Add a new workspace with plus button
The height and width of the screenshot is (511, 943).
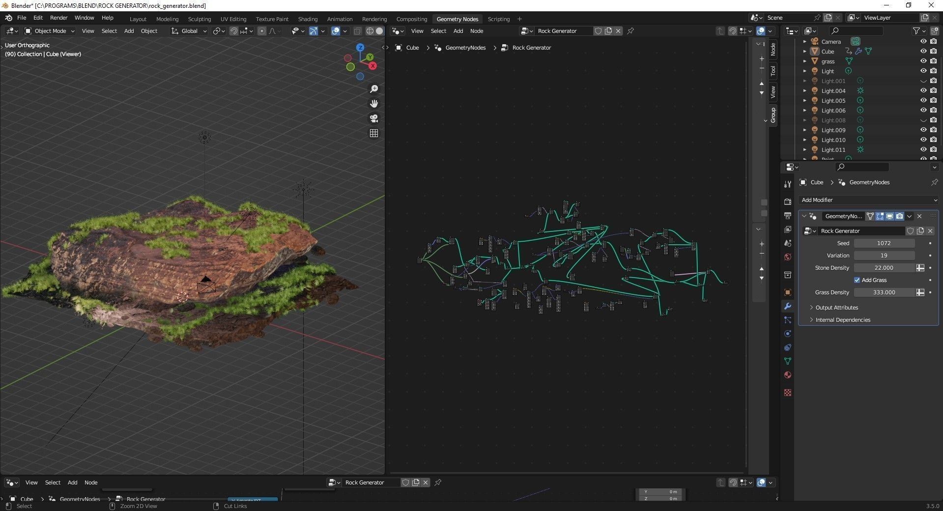point(519,19)
